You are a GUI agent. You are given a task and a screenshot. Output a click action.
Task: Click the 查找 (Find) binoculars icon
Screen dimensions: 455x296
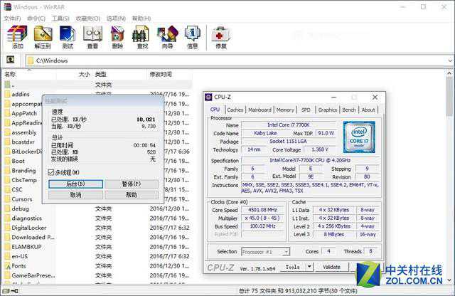pyautogui.click(x=142, y=35)
